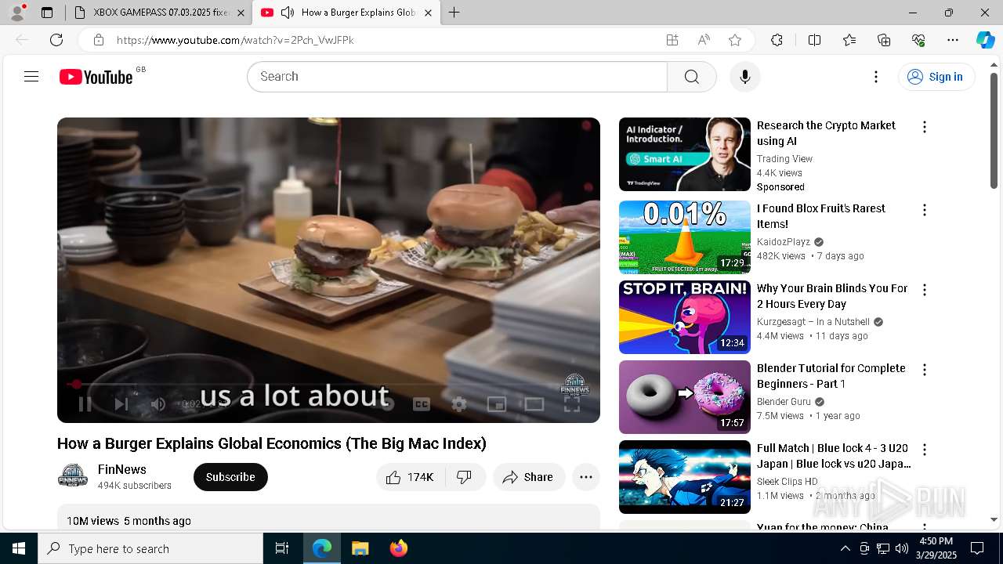1003x564 pixels.
Task: Open the player settings gear
Action: click(x=459, y=404)
